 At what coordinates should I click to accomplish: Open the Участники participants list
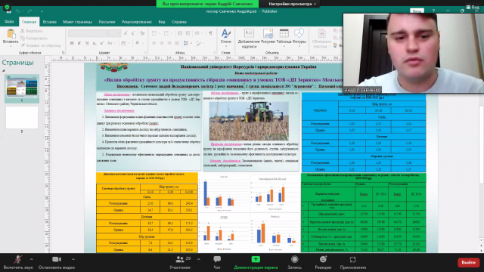180,262
